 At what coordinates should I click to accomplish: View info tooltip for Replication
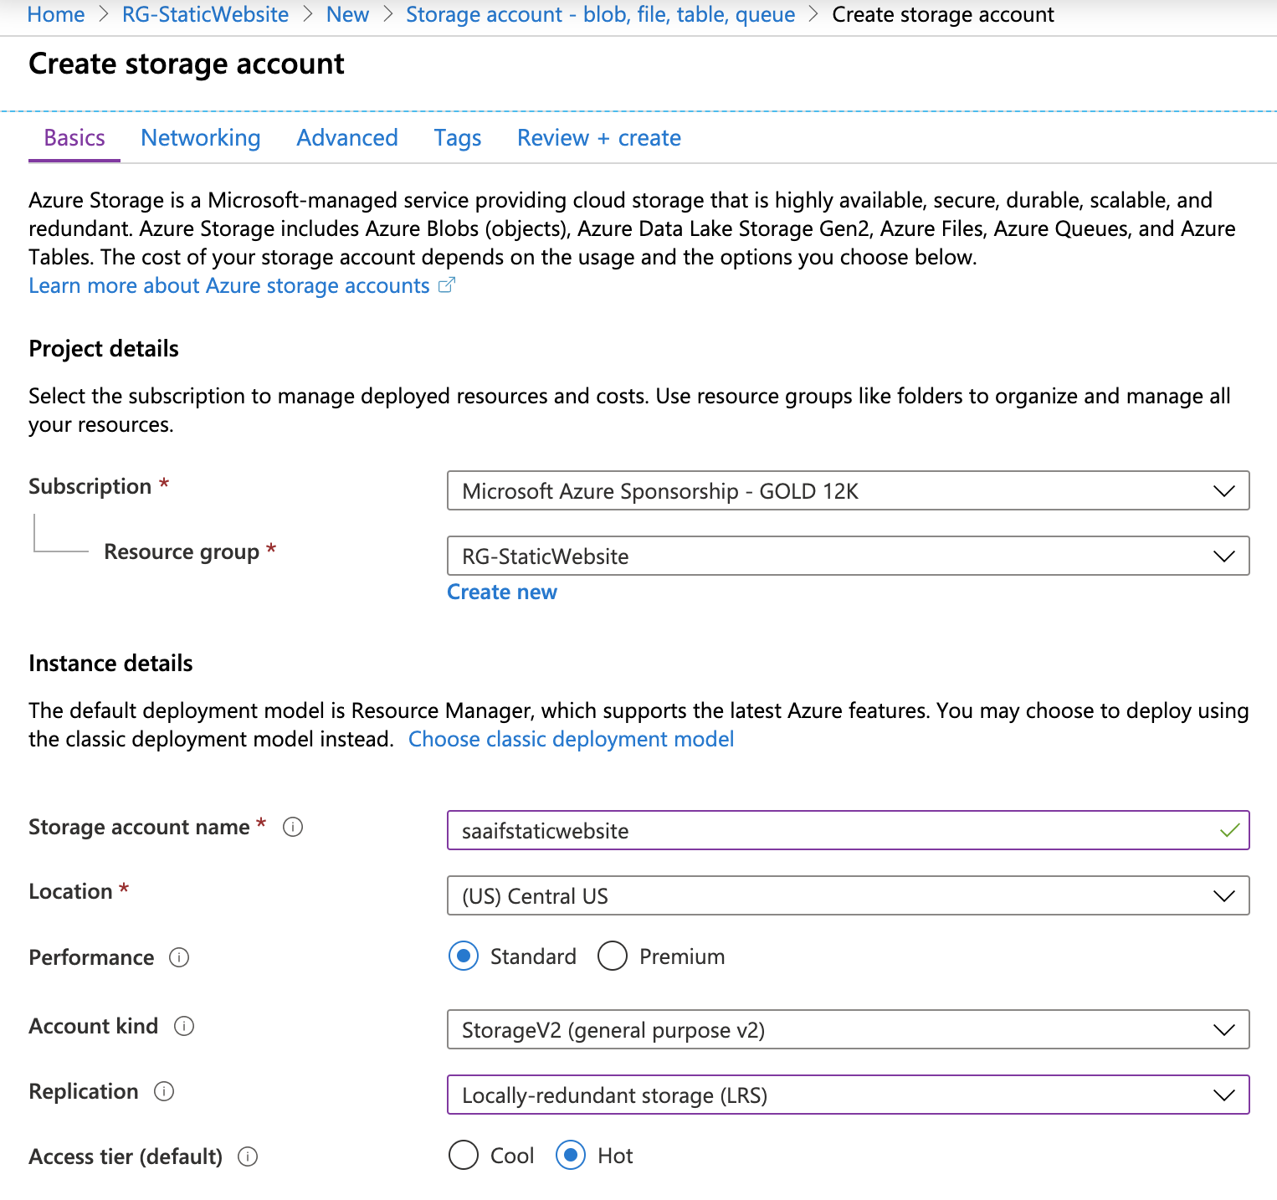[164, 1091]
